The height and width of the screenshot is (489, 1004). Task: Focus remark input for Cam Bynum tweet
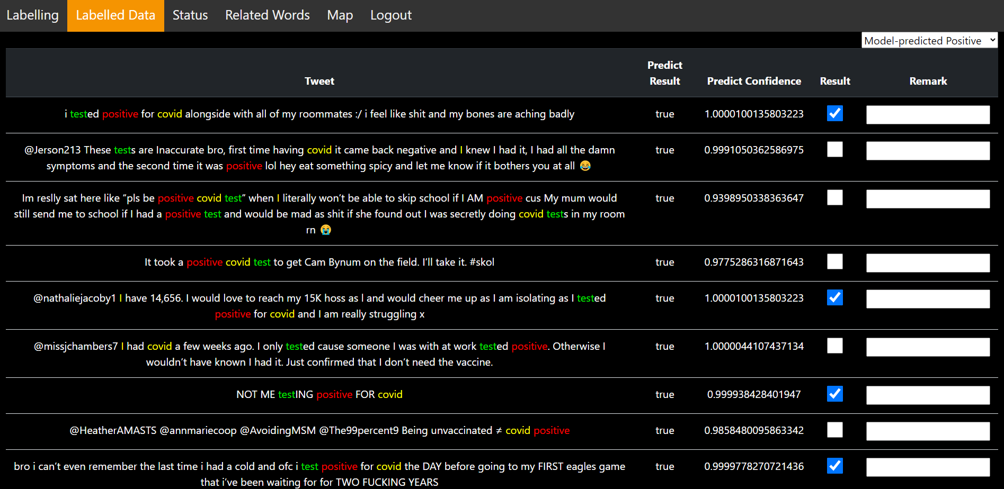[x=928, y=262]
